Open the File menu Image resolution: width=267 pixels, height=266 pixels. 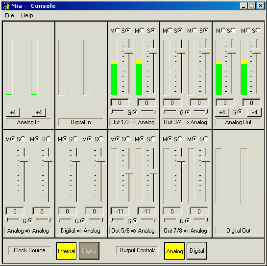[9, 15]
